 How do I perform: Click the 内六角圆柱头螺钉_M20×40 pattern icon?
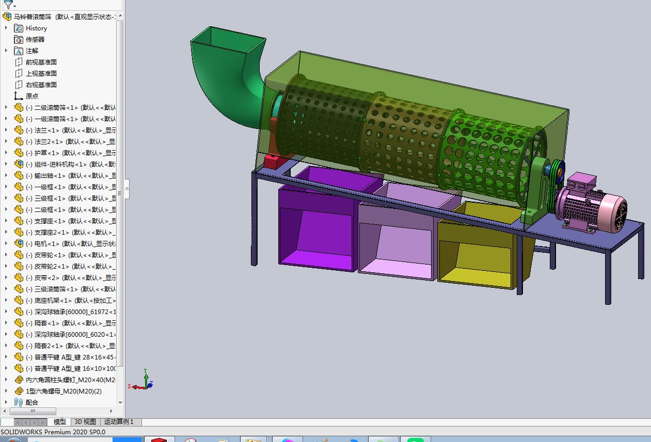pyautogui.click(x=19, y=380)
